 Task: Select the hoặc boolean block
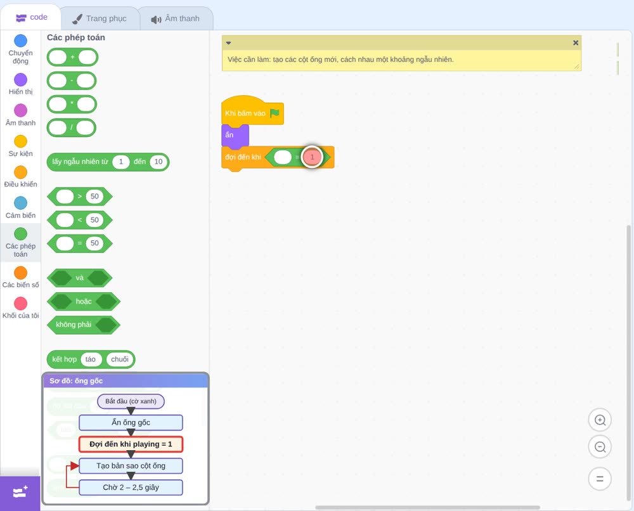(x=84, y=301)
